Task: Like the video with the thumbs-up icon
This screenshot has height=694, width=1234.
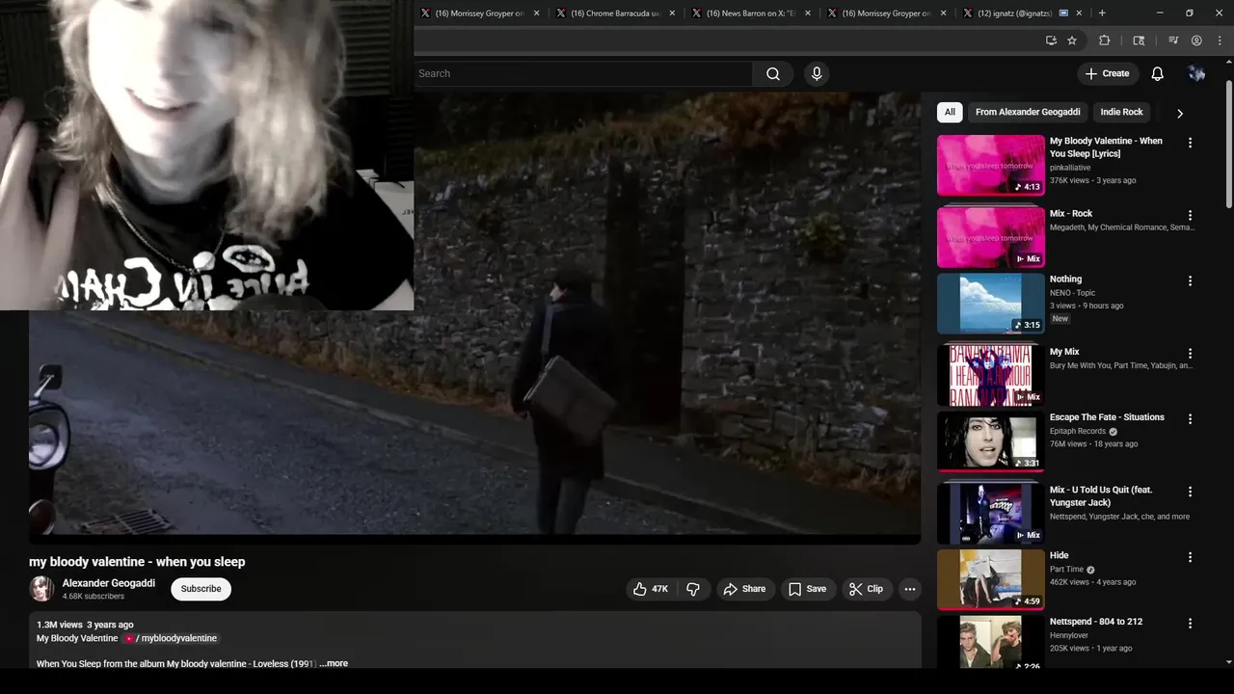Action: coord(651,589)
